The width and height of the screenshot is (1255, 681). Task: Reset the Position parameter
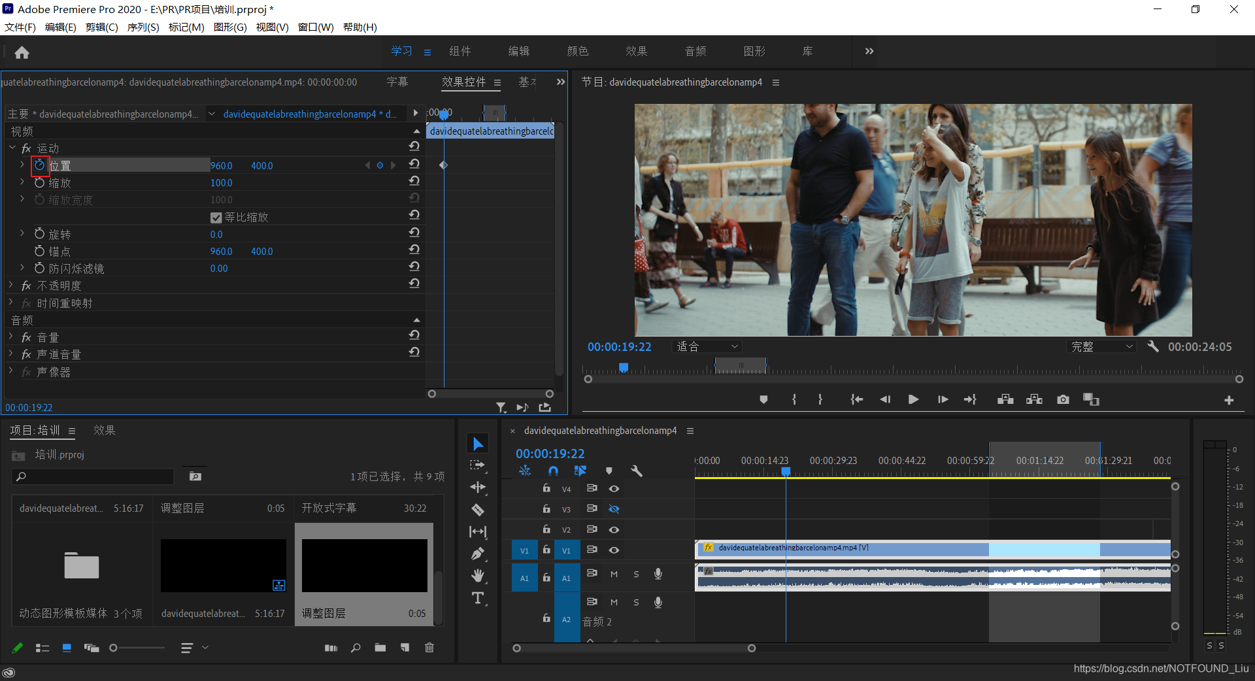[x=414, y=164]
